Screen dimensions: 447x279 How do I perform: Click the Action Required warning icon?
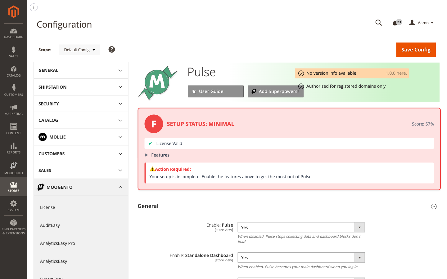(152, 169)
